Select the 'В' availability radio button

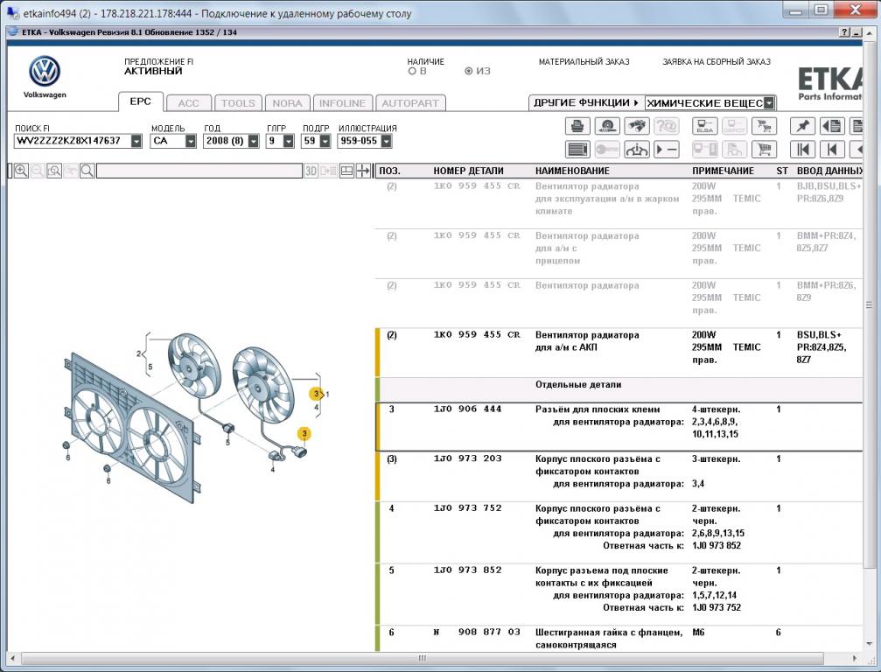412,72
